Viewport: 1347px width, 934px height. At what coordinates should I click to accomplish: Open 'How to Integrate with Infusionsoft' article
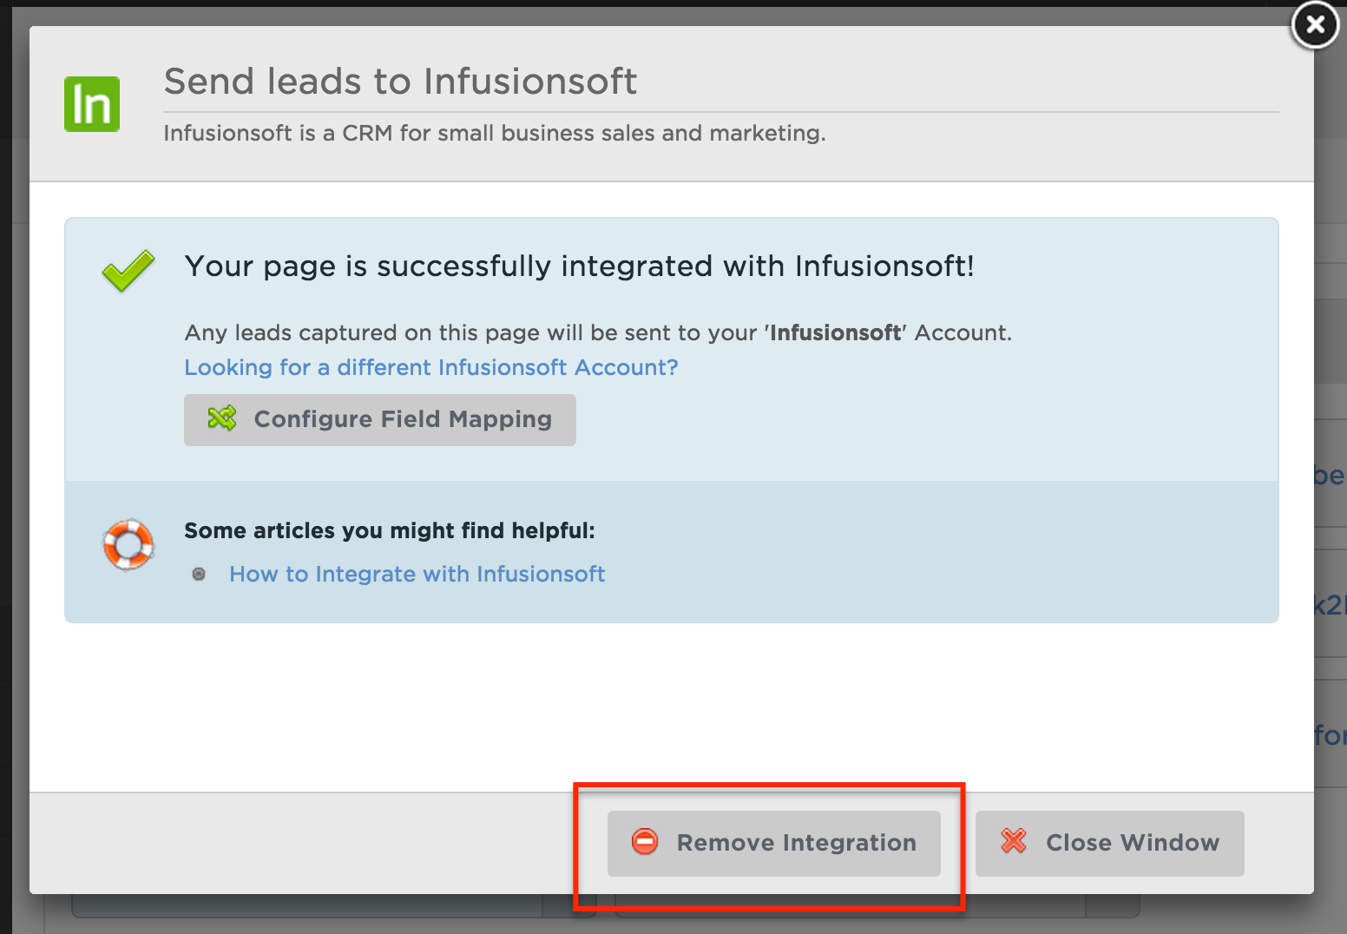417,574
